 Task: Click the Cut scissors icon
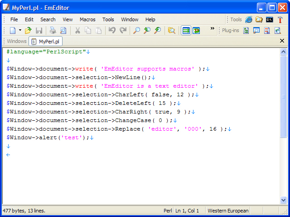point(77,30)
